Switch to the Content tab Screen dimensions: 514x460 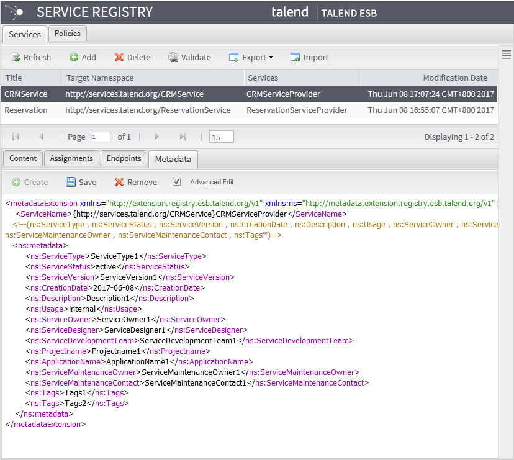coord(23,158)
